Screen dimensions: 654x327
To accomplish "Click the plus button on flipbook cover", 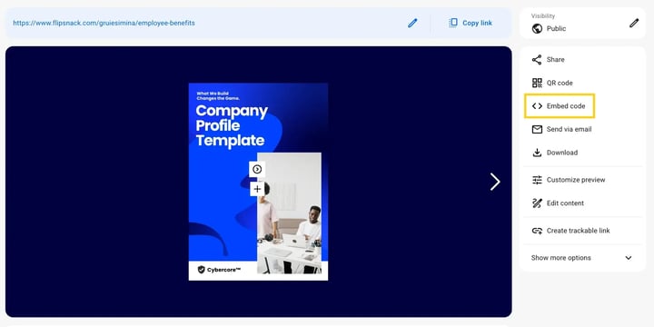I will pyautogui.click(x=257, y=189).
